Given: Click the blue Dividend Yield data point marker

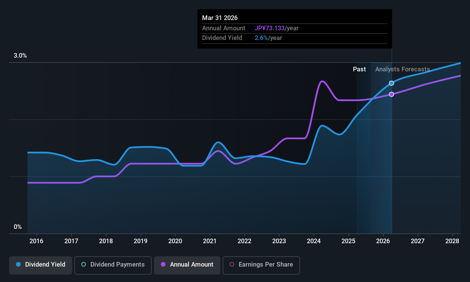Looking at the screenshot, I should click(391, 83).
